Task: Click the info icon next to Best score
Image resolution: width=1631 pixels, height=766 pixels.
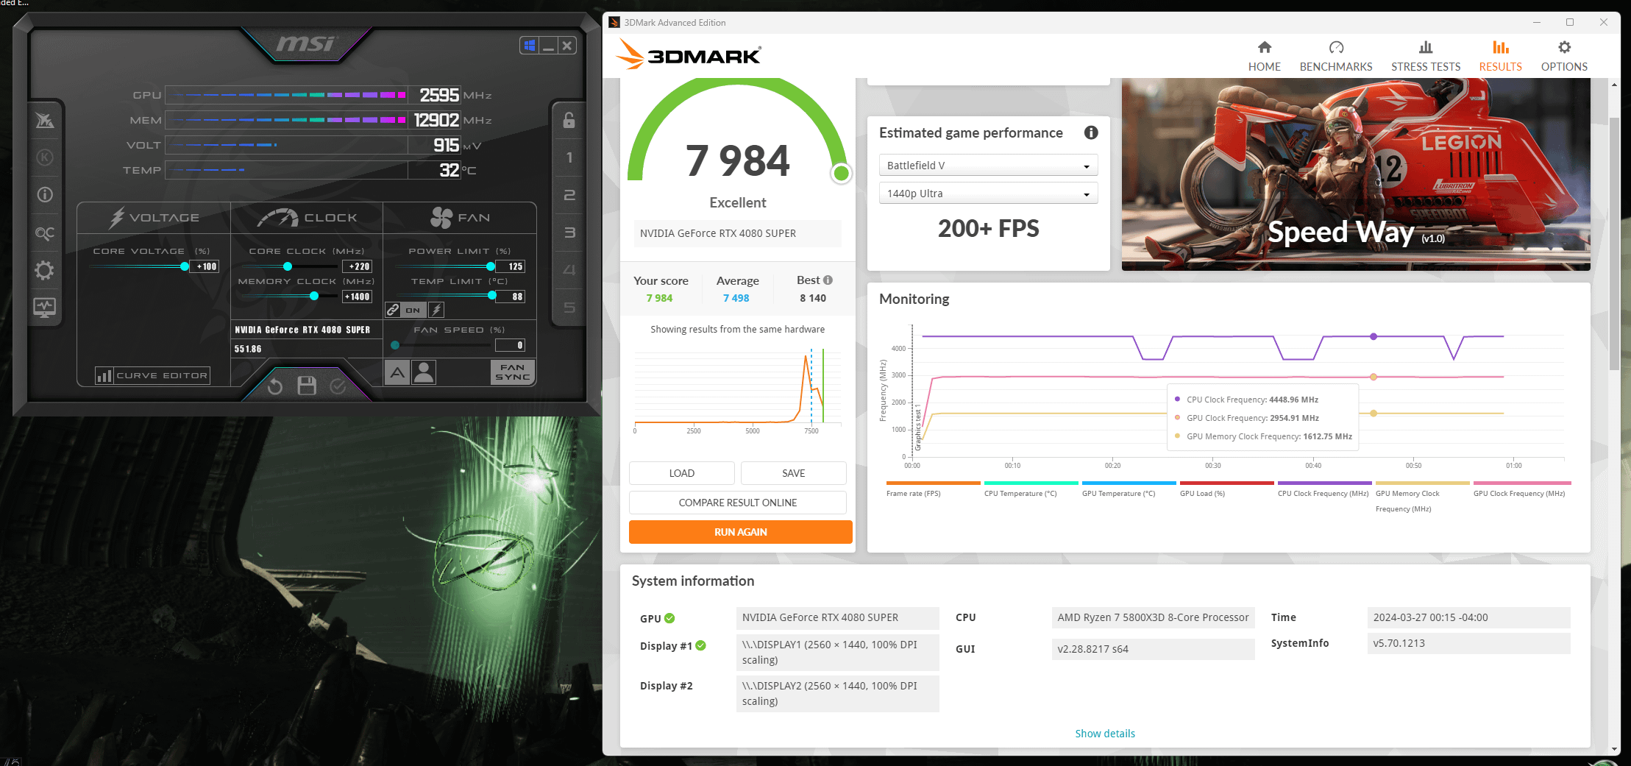Action: tap(828, 280)
